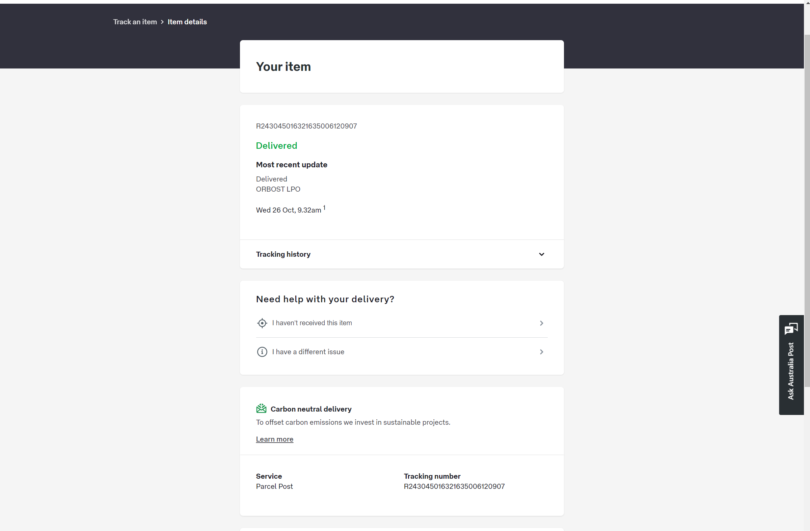Click right chevron on haven't received row
This screenshot has height=531, width=810.
[541, 323]
